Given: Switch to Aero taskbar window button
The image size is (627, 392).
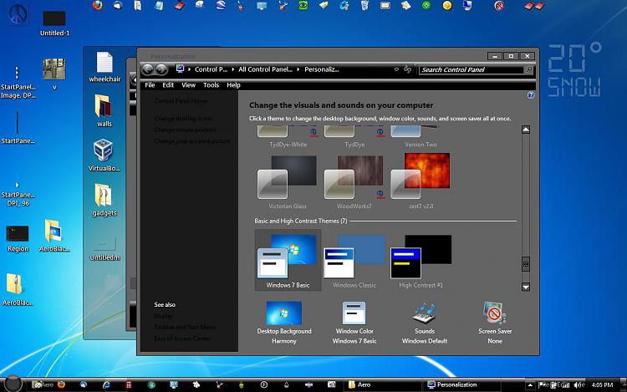Looking at the screenshot, I should [381, 384].
